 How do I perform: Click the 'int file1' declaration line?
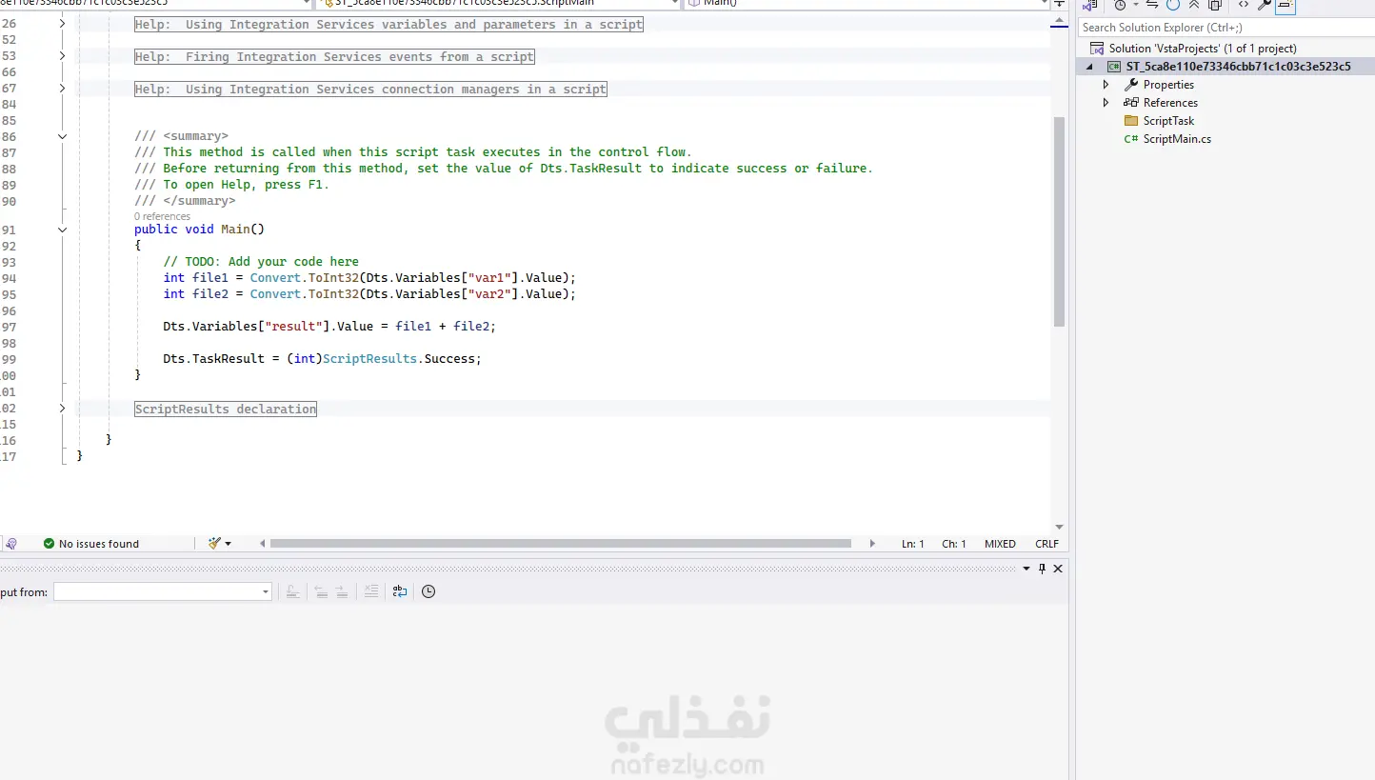coord(369,278)
